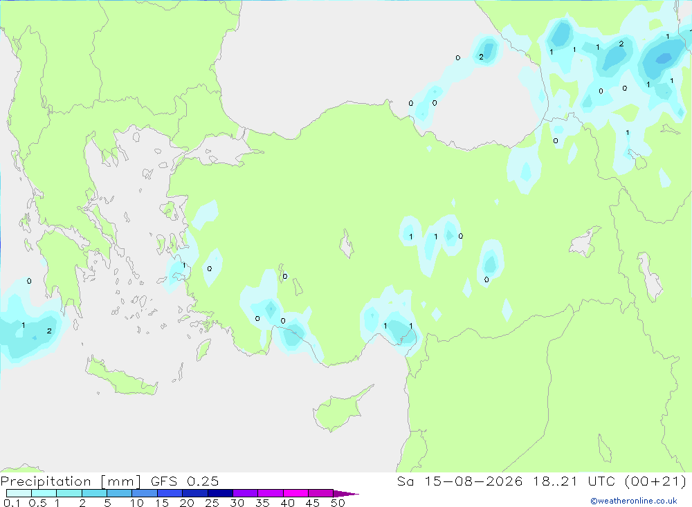The height and width of the screenshot is (507, 692).
Task: Click the 35–40 mm purple legend swatch
Action: 270,493
